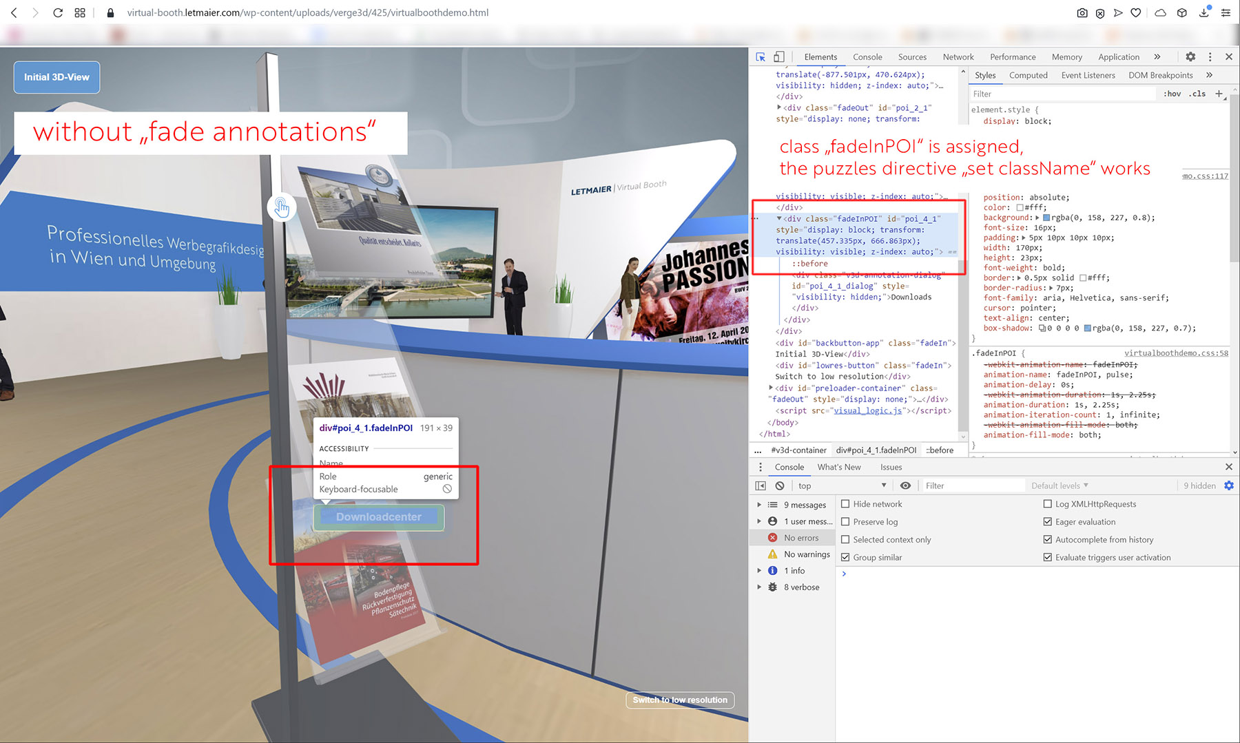Open the What's New drawer tab

coord(839,467)
